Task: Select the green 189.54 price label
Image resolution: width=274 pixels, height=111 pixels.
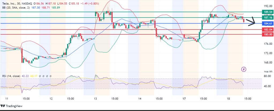Action: pyautogui.click(x=268, y=12)
